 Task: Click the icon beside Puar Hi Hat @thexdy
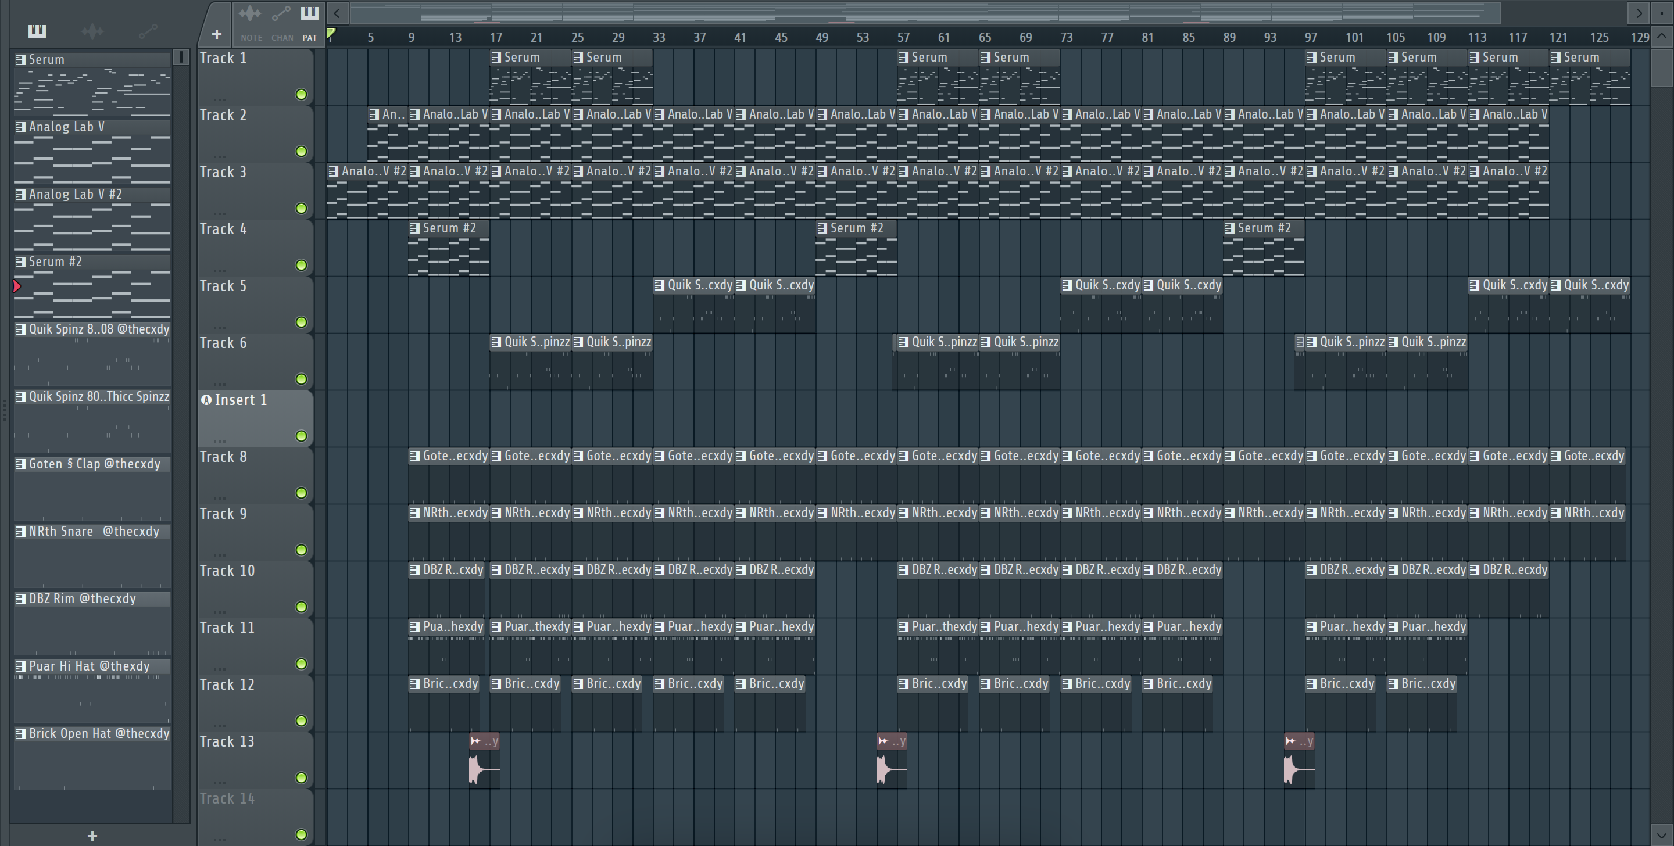tap(20, 666)
